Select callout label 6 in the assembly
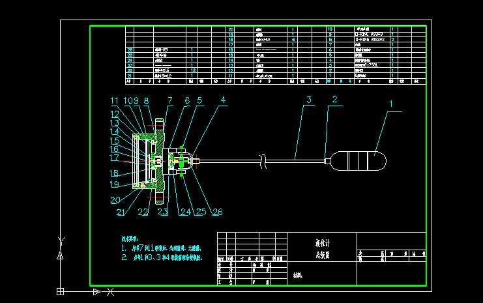The width and height of the screenshot is (483, 303). point(187,100)
